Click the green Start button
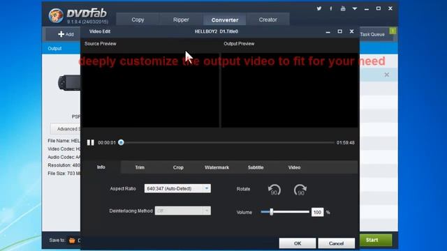The height and width of the screenshot is (251, 447). [376, 240]
